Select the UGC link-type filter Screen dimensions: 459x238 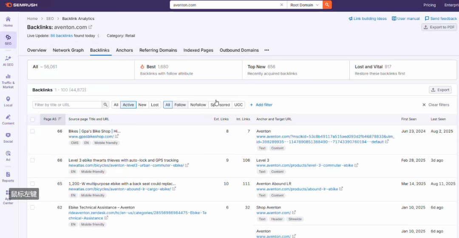pyautogui.click(x=238, y=105)
